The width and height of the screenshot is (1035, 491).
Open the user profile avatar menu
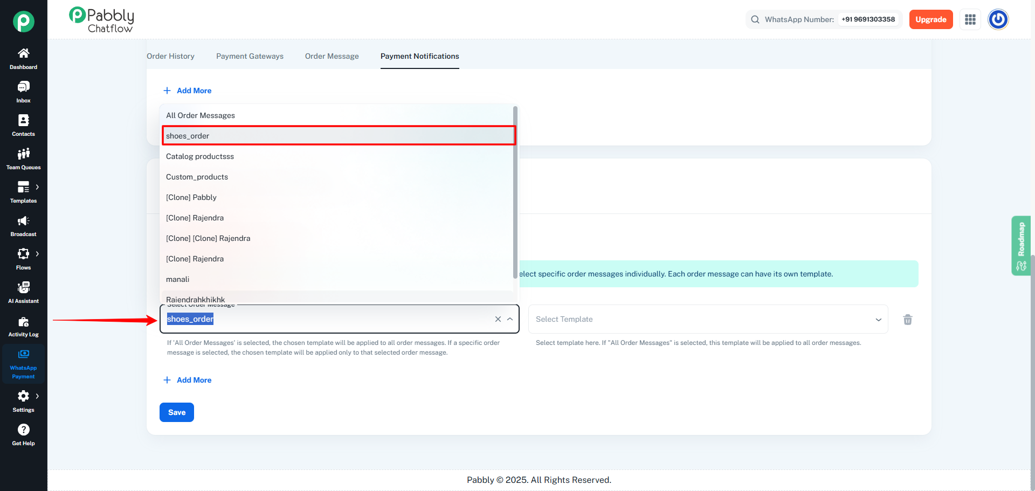(x=998, y=19)
